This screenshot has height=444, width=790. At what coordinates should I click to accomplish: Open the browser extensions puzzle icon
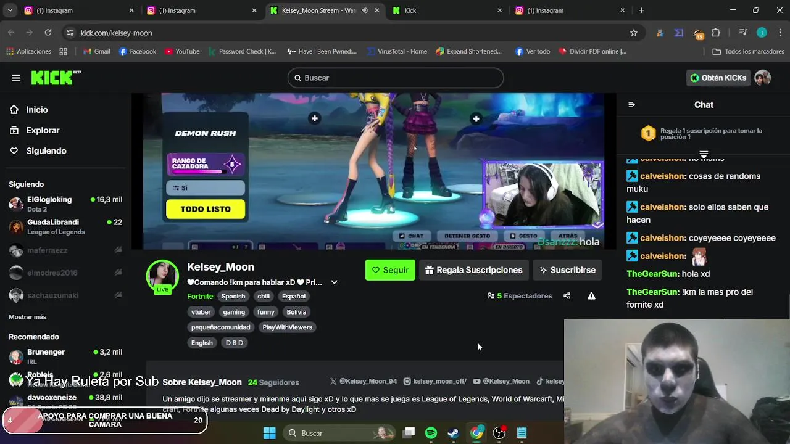(716, 33)
